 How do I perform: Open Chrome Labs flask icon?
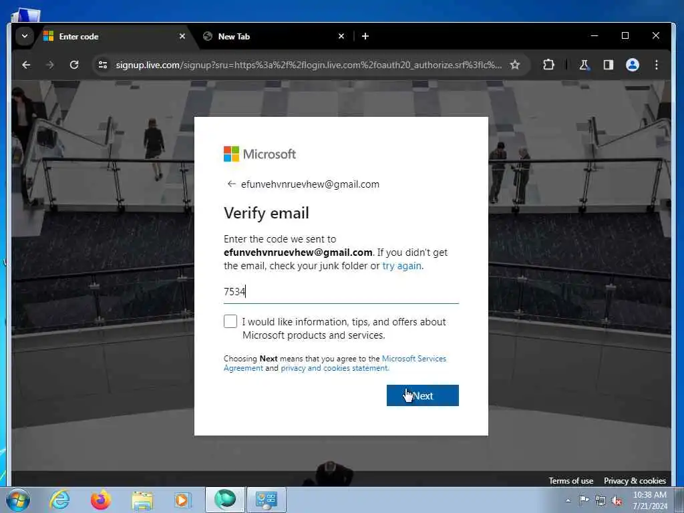pyautogui.click(x=584, y=65)
